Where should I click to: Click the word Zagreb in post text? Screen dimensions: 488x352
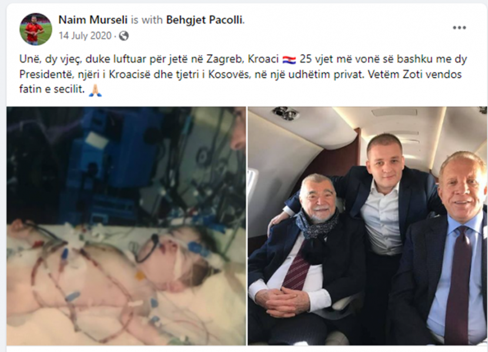(x=223, y=59)
